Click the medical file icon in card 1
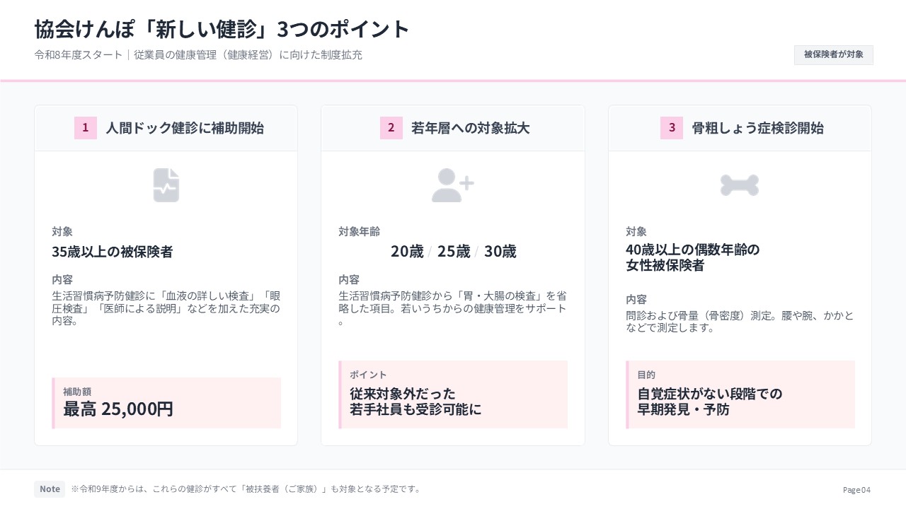This screenshot has width=906, height=509. coord(166,185)
